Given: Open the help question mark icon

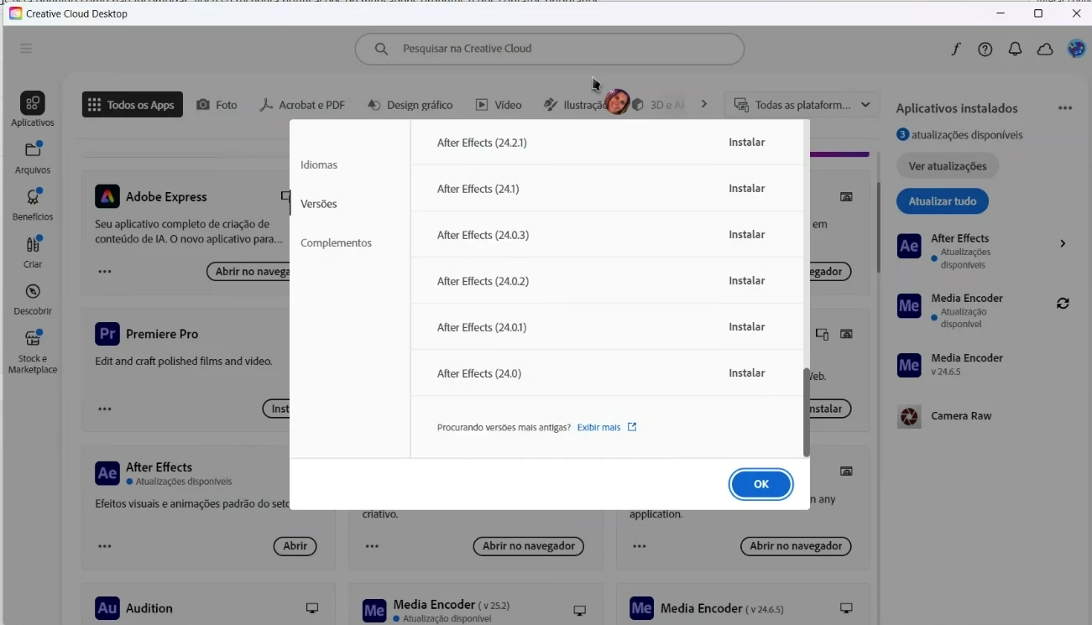Looking at the screenshot, I should click(985, 49).
